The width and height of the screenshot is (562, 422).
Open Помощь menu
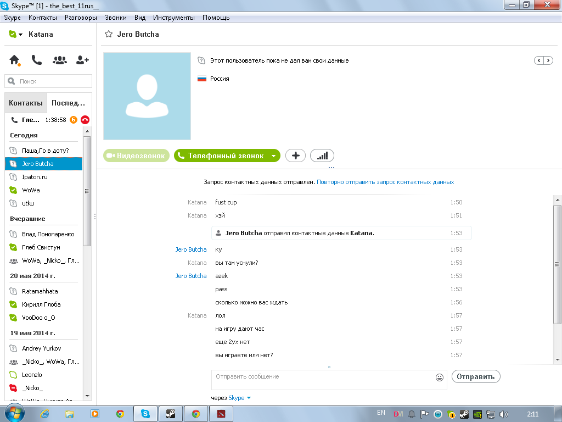click(216, 18)
